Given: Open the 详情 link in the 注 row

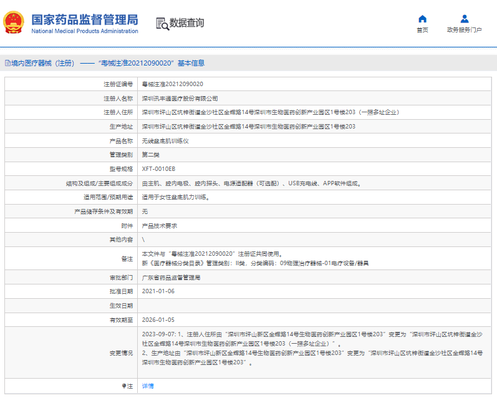Looking at the screenshot, I should 148,386.
